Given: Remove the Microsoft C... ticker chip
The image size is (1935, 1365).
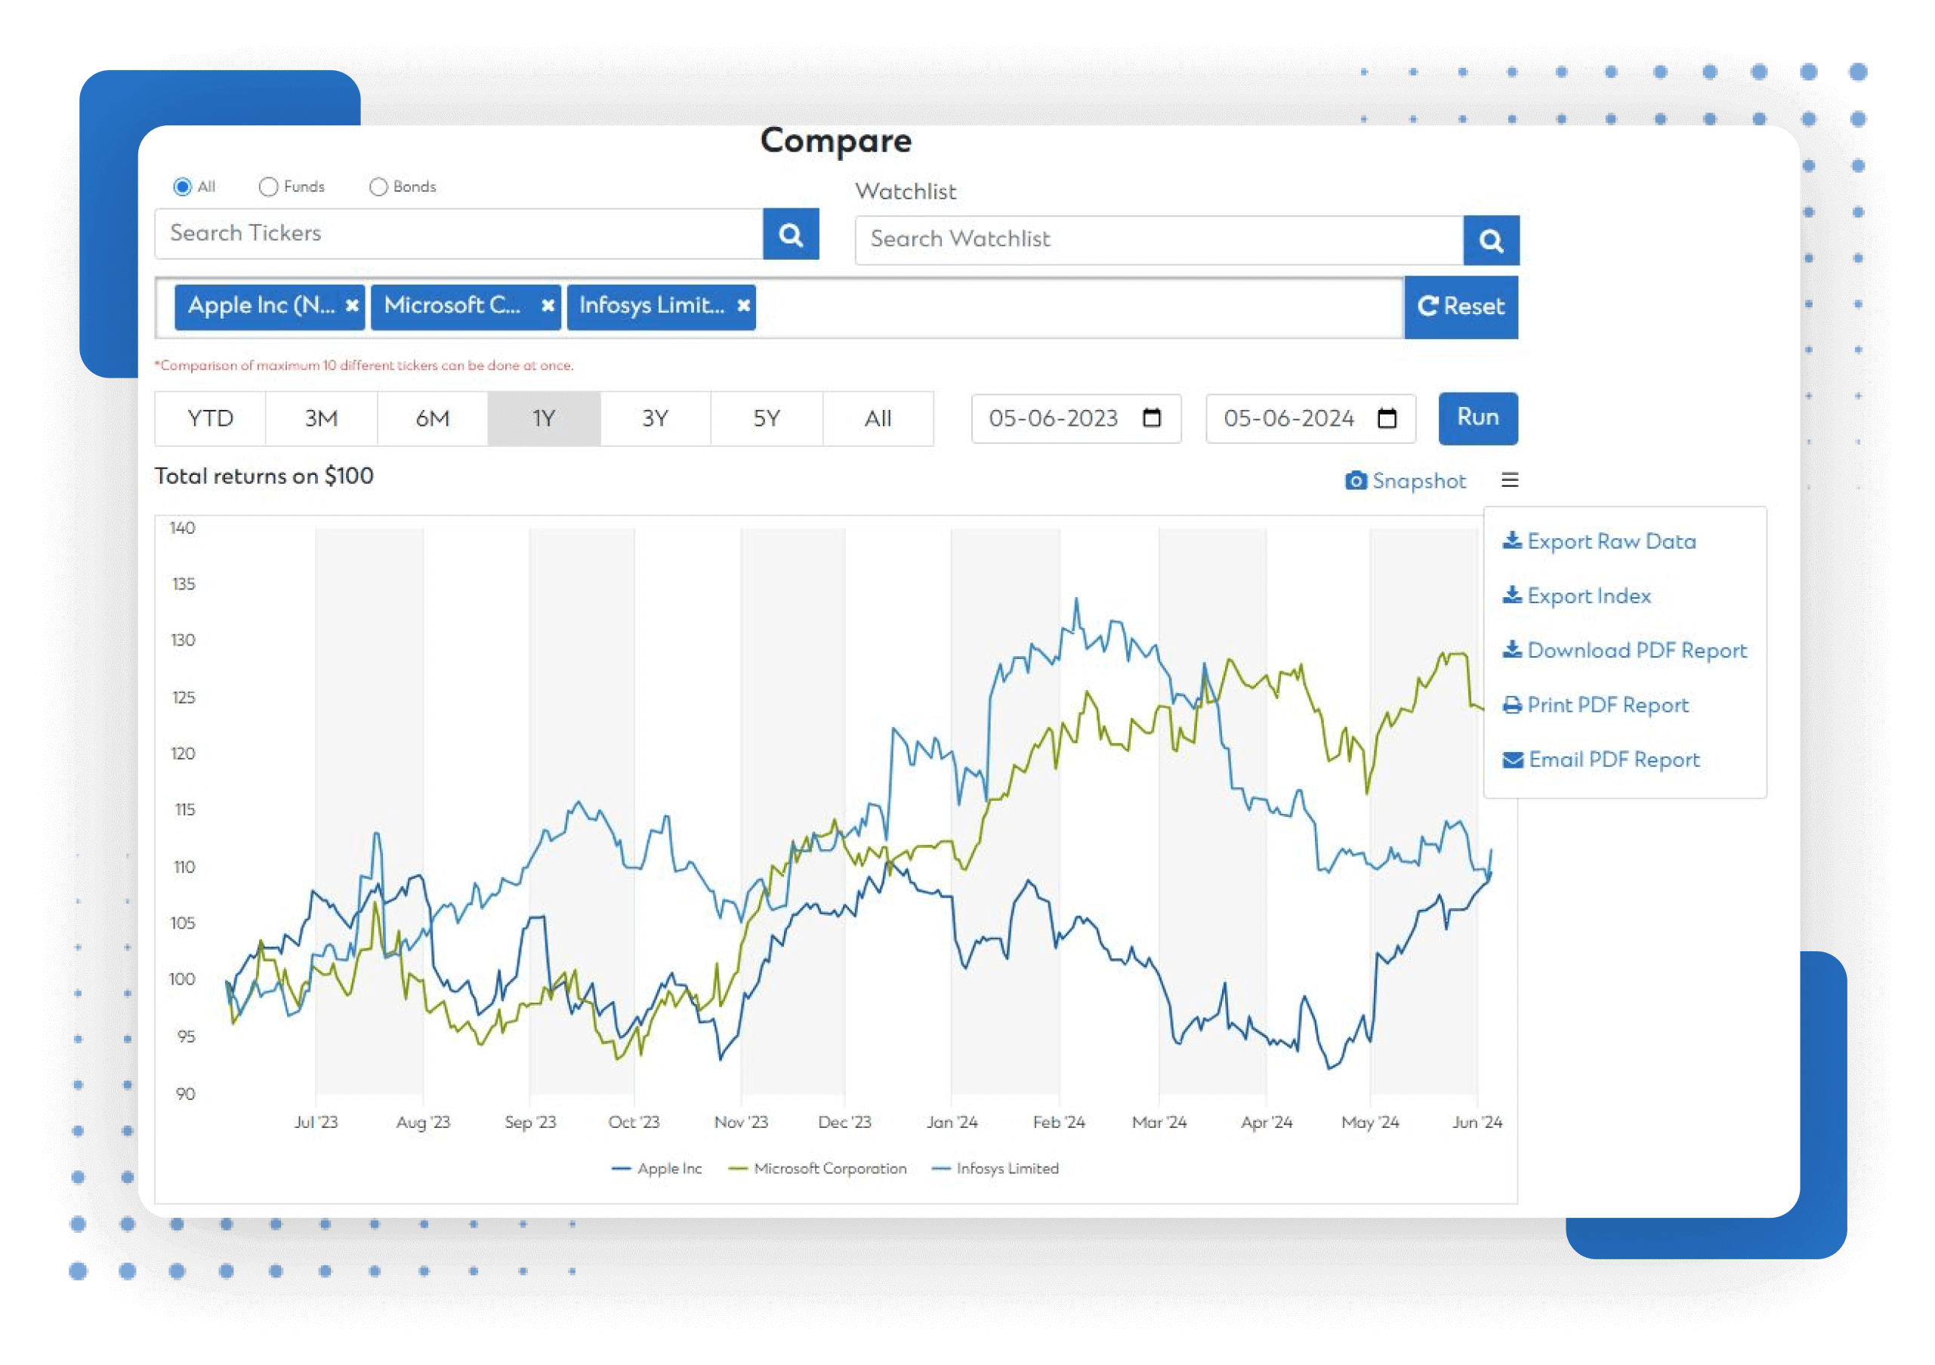Looking at the screenshot, I should coord(548,306).
